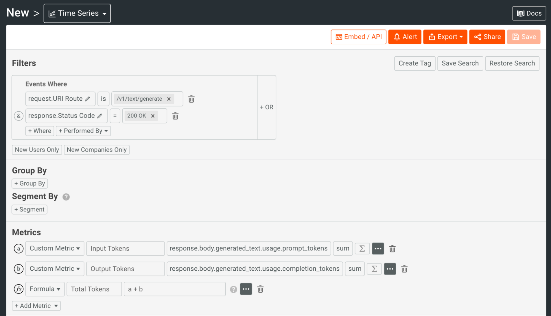Expand the Export dropdown menu
This screenshot has height=316, width=551.
(445, 37)
